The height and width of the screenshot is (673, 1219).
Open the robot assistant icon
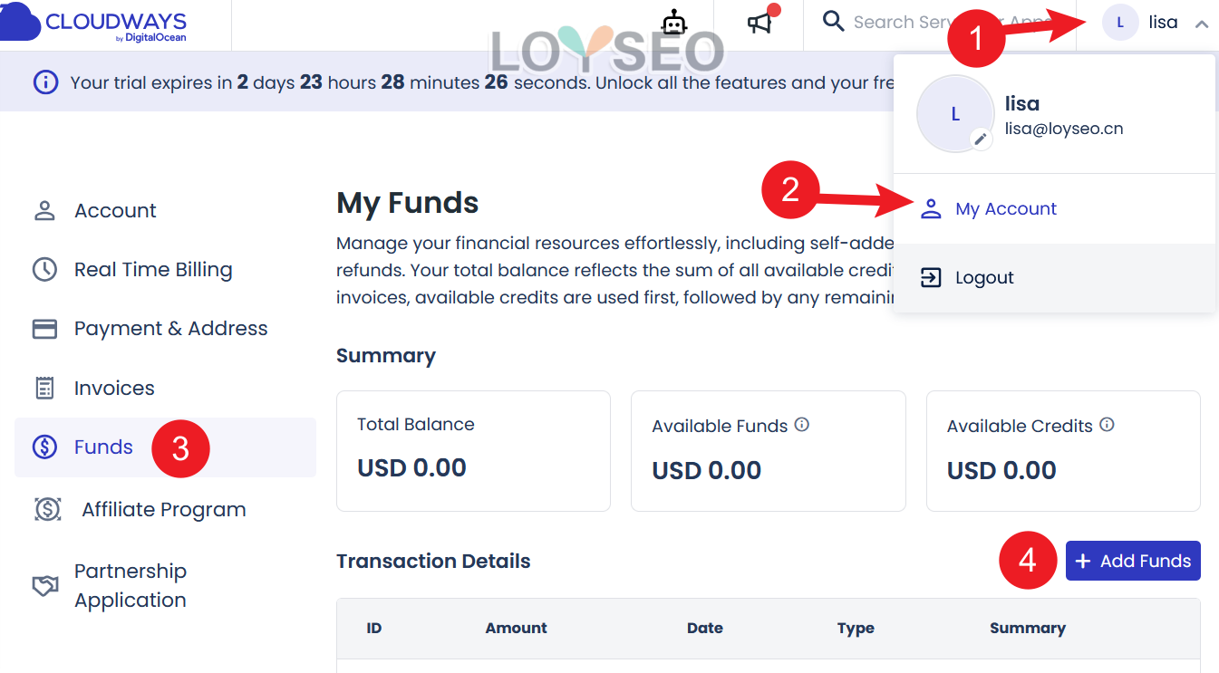[x=673, y=23]
